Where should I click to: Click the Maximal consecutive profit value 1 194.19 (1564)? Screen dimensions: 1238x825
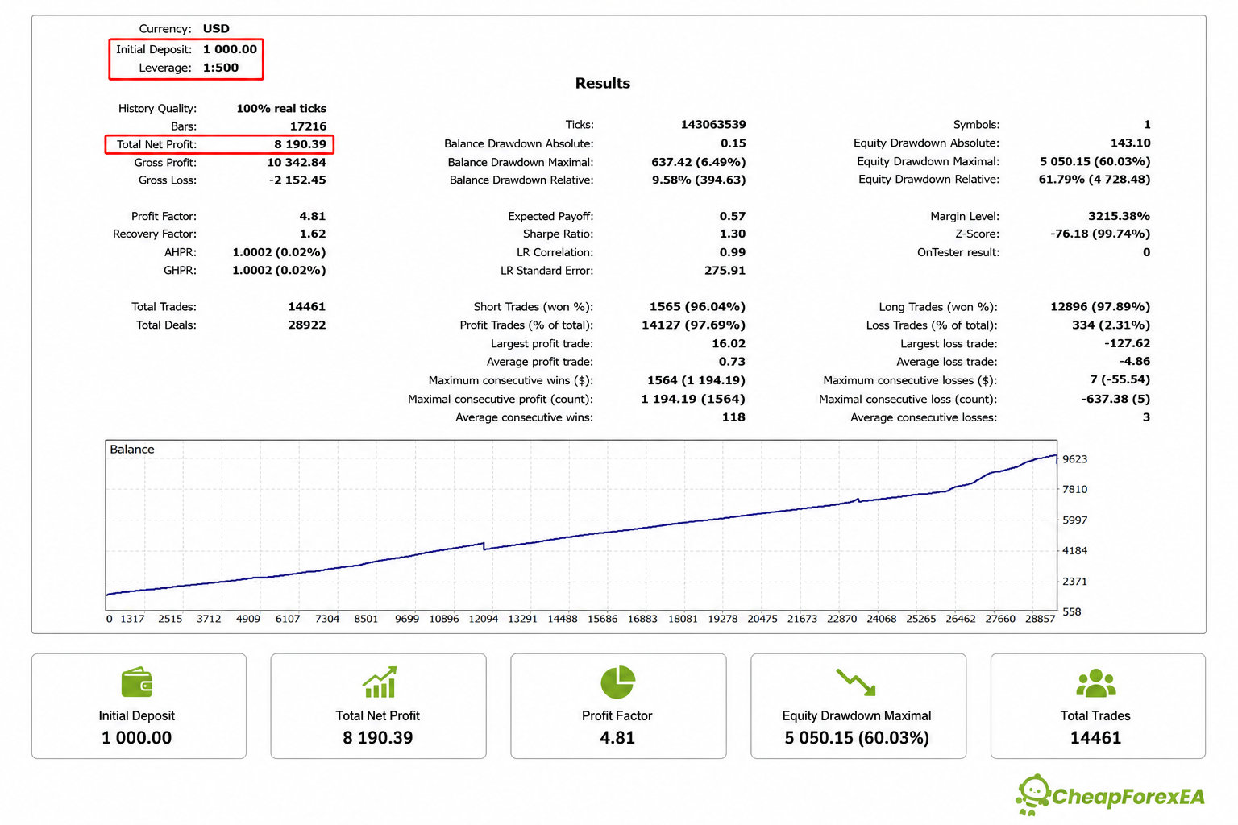pos(693,399)
